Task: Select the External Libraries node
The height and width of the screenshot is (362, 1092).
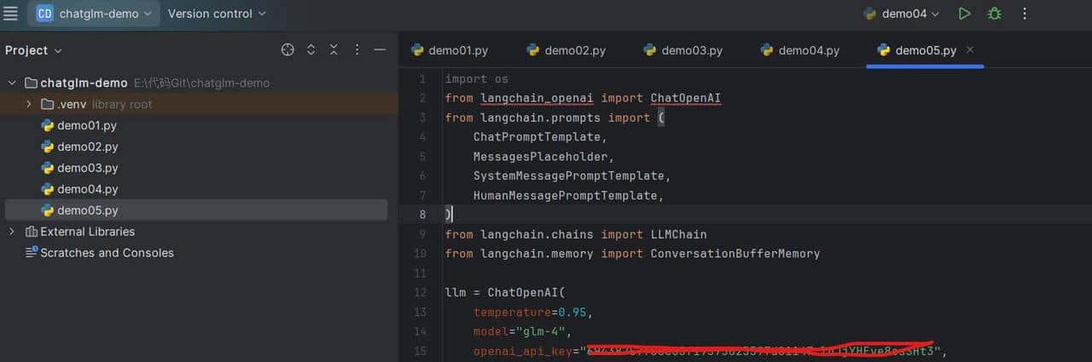Action: [79, 232]
